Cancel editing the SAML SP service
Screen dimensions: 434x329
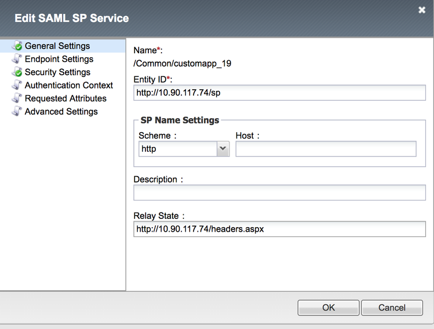pos(392,308)
